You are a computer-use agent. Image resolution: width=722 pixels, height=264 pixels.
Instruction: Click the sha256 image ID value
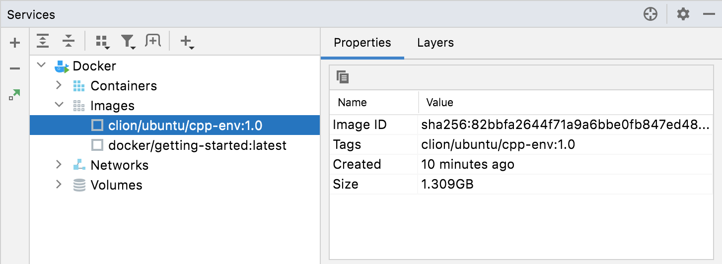566,125
